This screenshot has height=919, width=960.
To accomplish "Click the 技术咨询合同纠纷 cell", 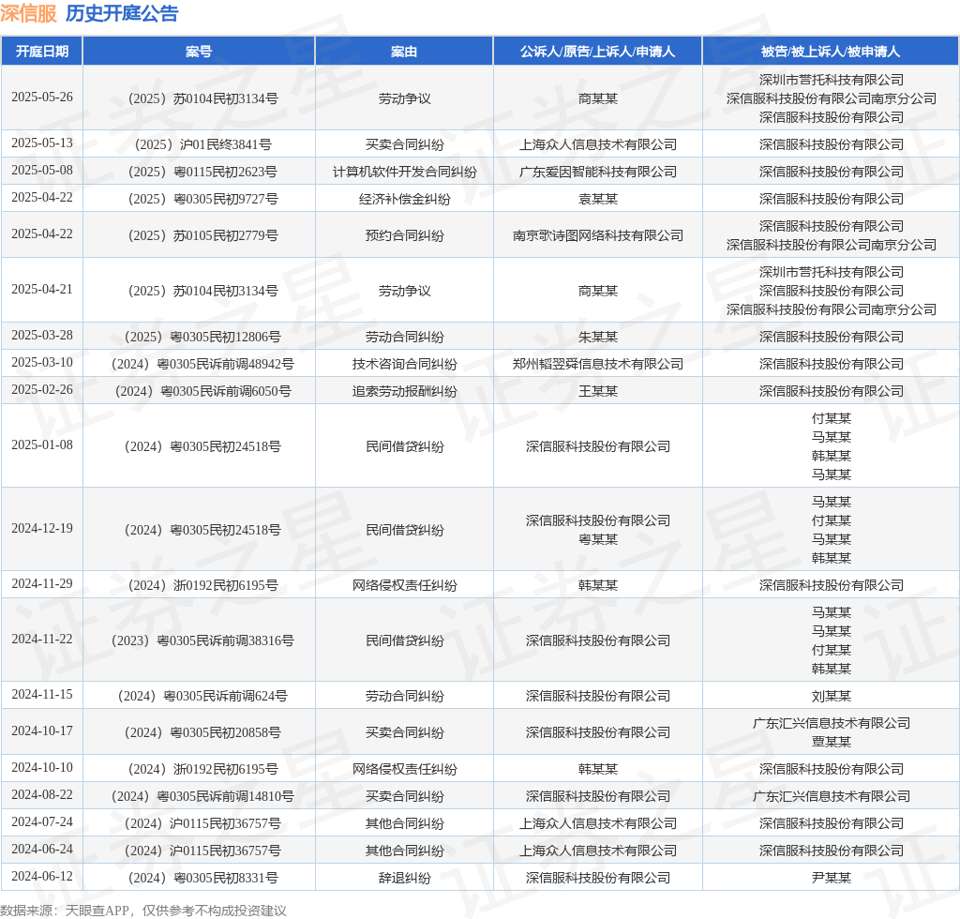I will pyautogui.click(x=404, y=364).
